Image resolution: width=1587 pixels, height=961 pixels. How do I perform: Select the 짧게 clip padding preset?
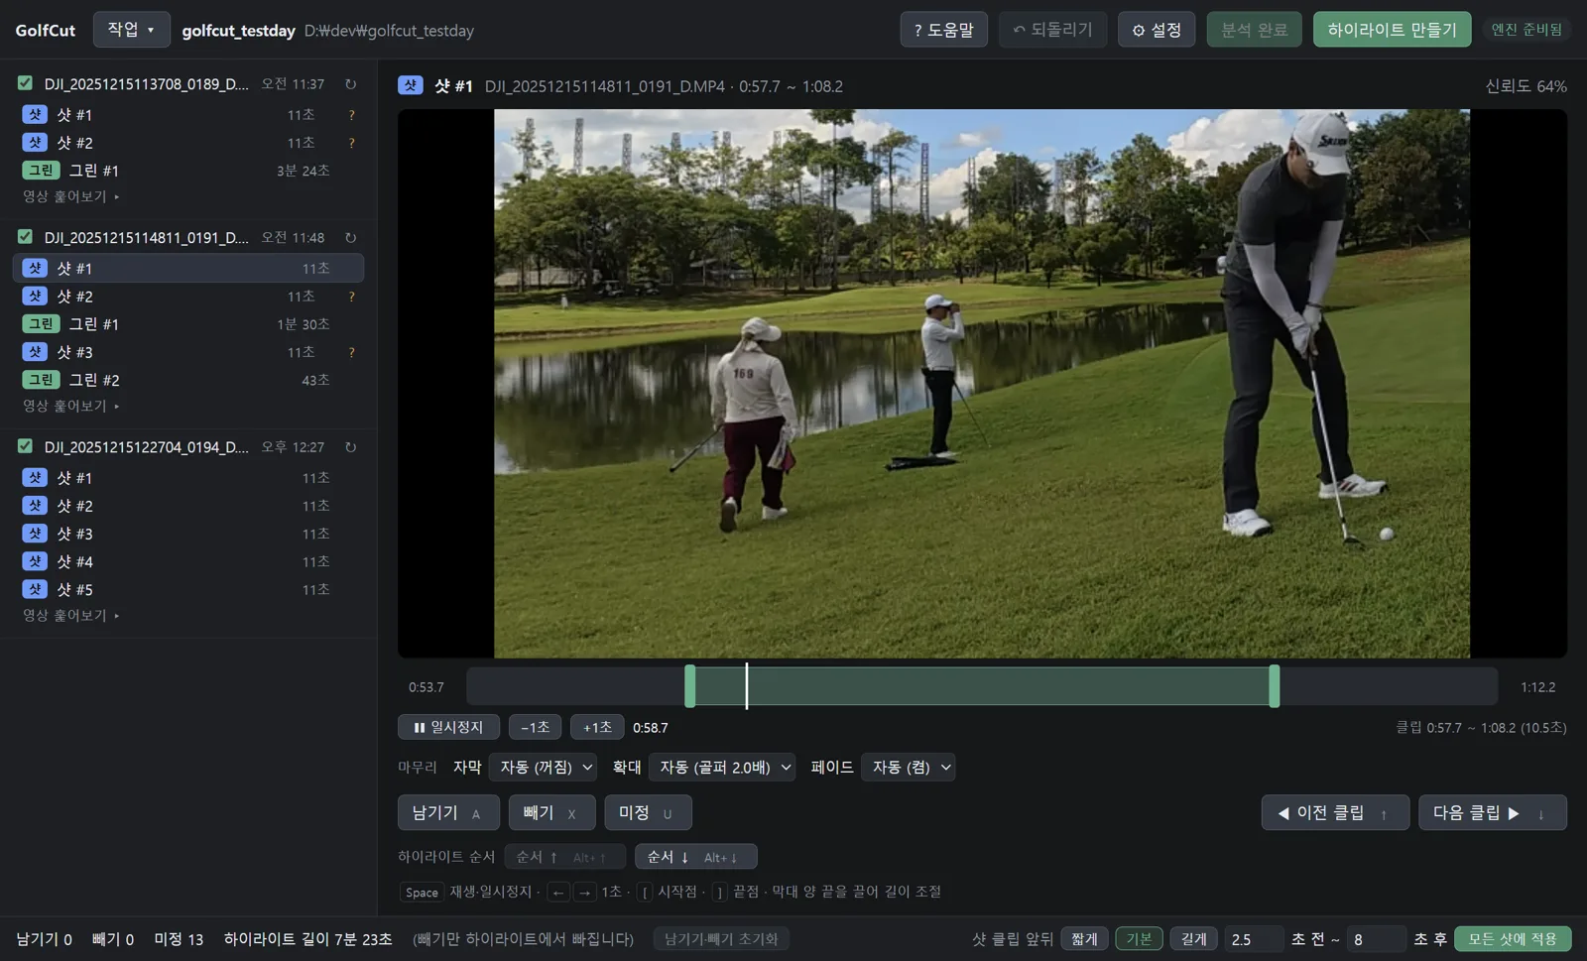[x=1084, y=938]
